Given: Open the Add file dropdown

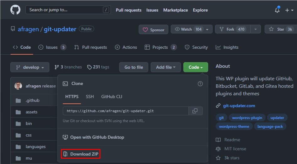Looking at the screenshot, I should tap(165, 67).
